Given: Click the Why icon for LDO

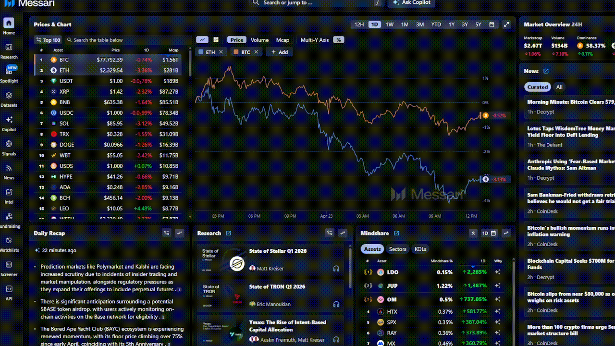Looking at the screenshot, I should [x=498, y=272].
